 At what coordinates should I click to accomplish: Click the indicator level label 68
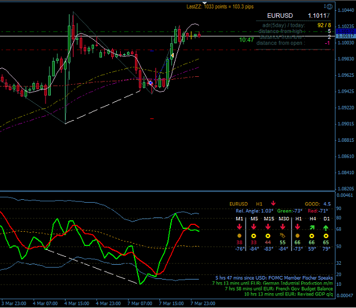pos(338,229)
